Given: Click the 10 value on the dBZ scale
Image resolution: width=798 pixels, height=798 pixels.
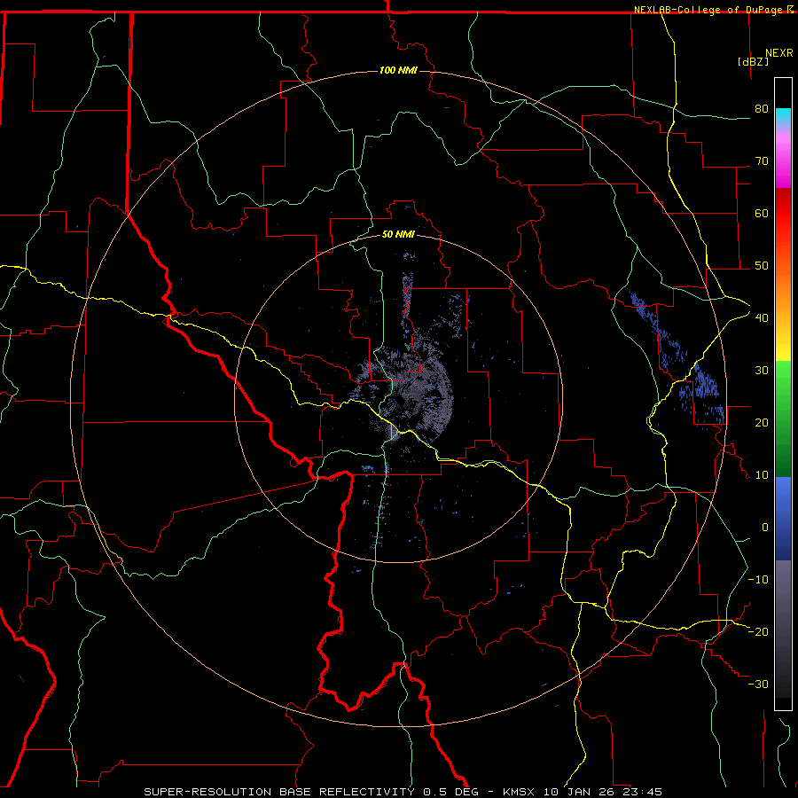Looking at the screenshot, I should tap(762, 475).
